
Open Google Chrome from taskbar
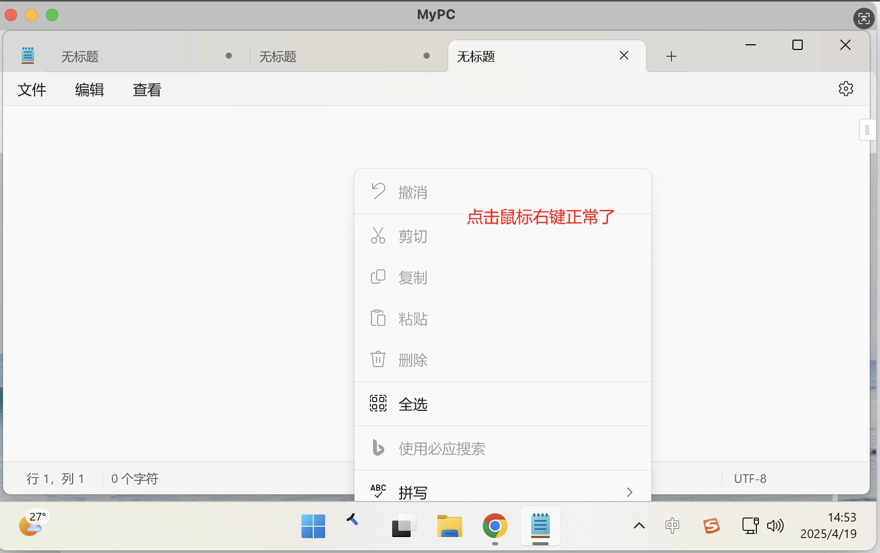(495, 526)
